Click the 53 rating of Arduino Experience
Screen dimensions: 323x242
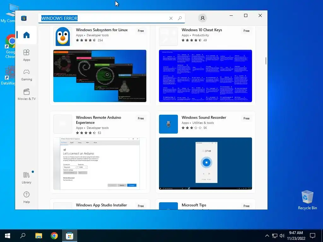(99, 133)
